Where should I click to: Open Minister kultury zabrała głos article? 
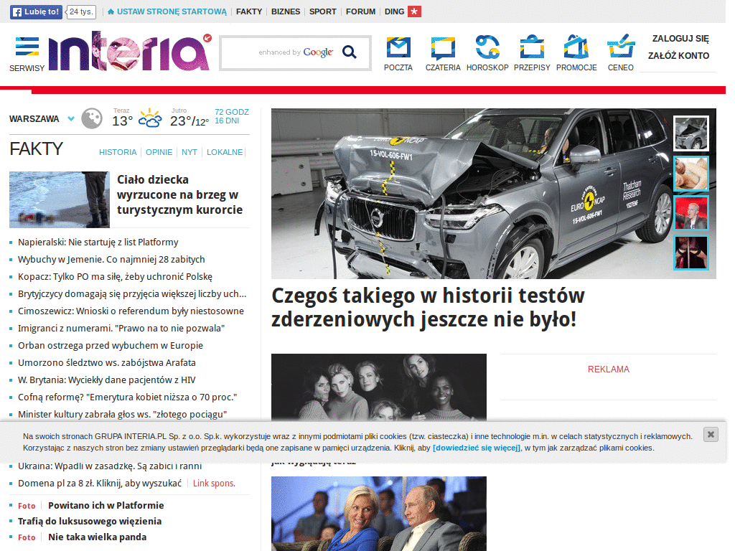click(122, 414)
